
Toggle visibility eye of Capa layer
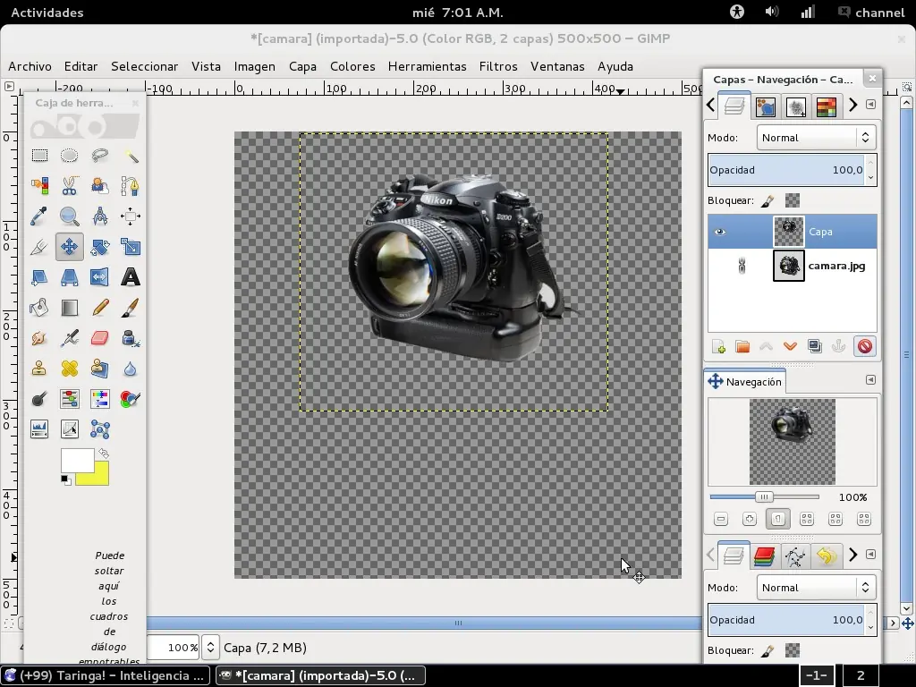[720, 232]
